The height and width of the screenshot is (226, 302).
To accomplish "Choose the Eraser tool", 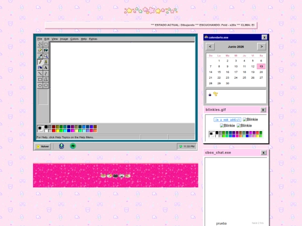I will tap(40, 50).
